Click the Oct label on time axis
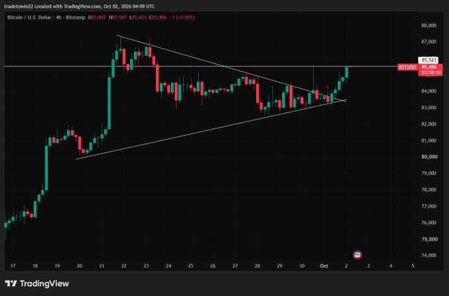Image resolution: width=449 pixels, height=296 pixels. [324, 266]
